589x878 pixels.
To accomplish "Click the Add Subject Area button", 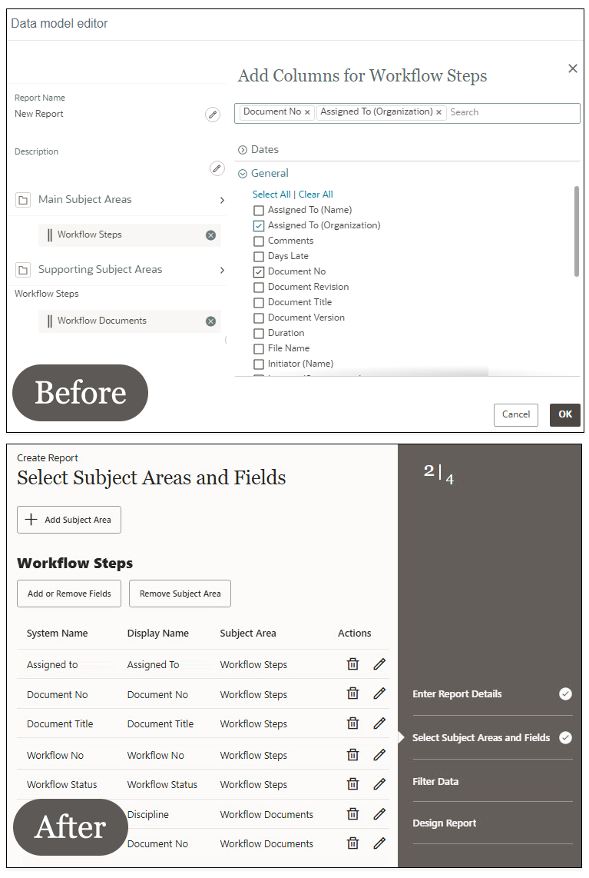I will pos(69,520).
